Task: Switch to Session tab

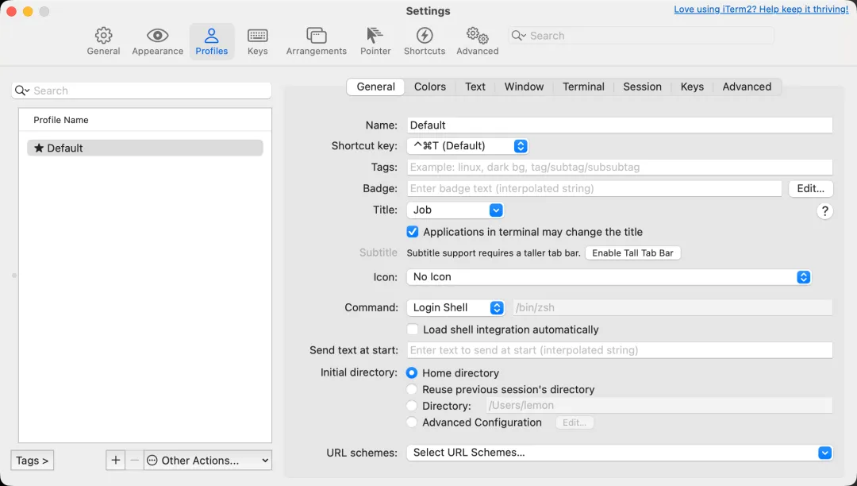Action: coord(642,87)
